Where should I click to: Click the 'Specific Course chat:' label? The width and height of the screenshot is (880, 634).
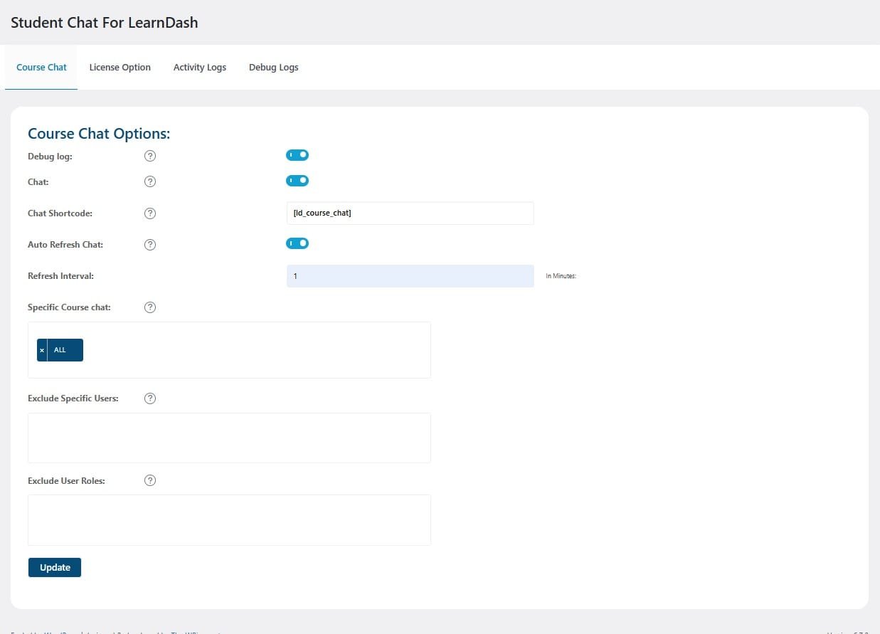click(69, 307)
